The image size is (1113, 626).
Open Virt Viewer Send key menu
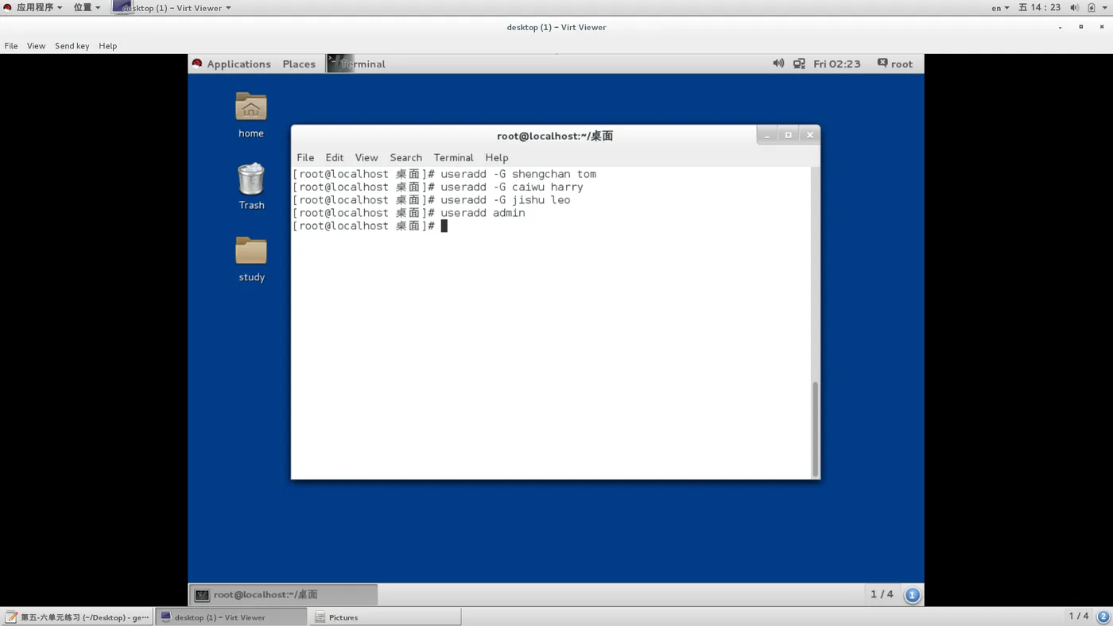coord(72,46)
